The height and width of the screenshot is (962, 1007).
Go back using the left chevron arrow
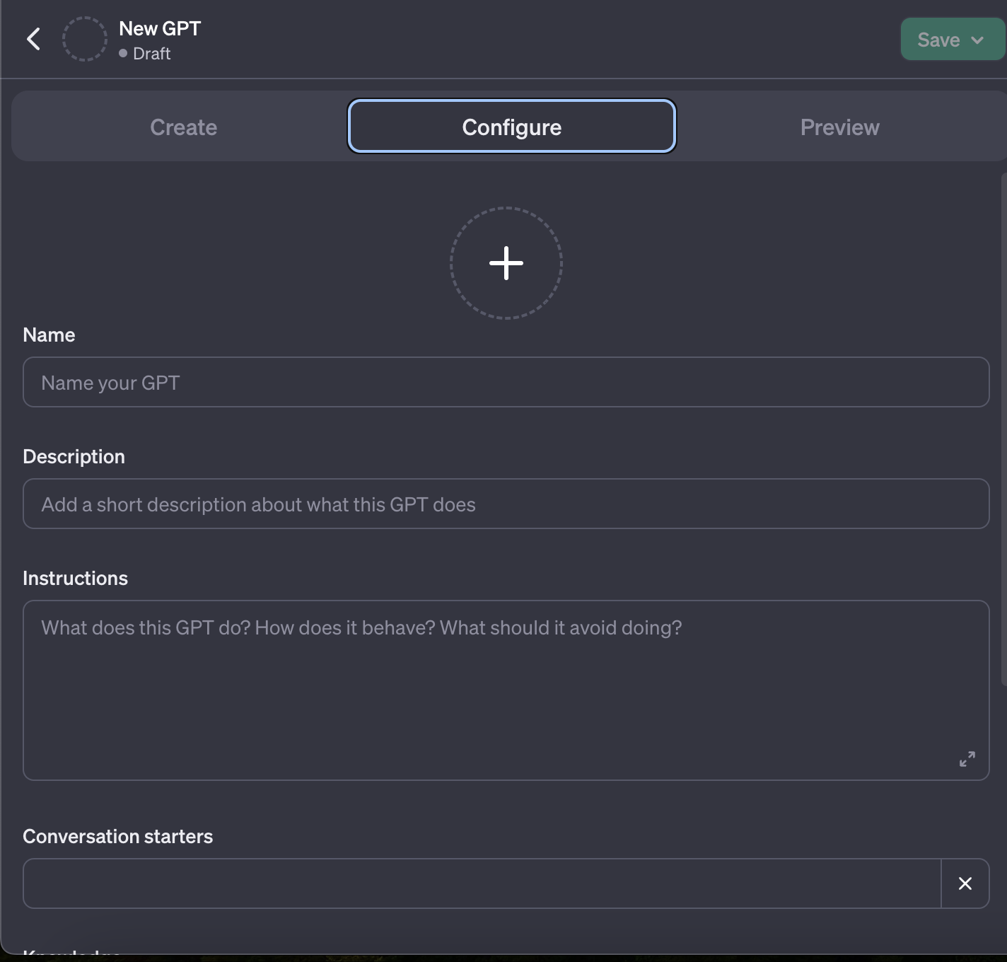[33, 39]
